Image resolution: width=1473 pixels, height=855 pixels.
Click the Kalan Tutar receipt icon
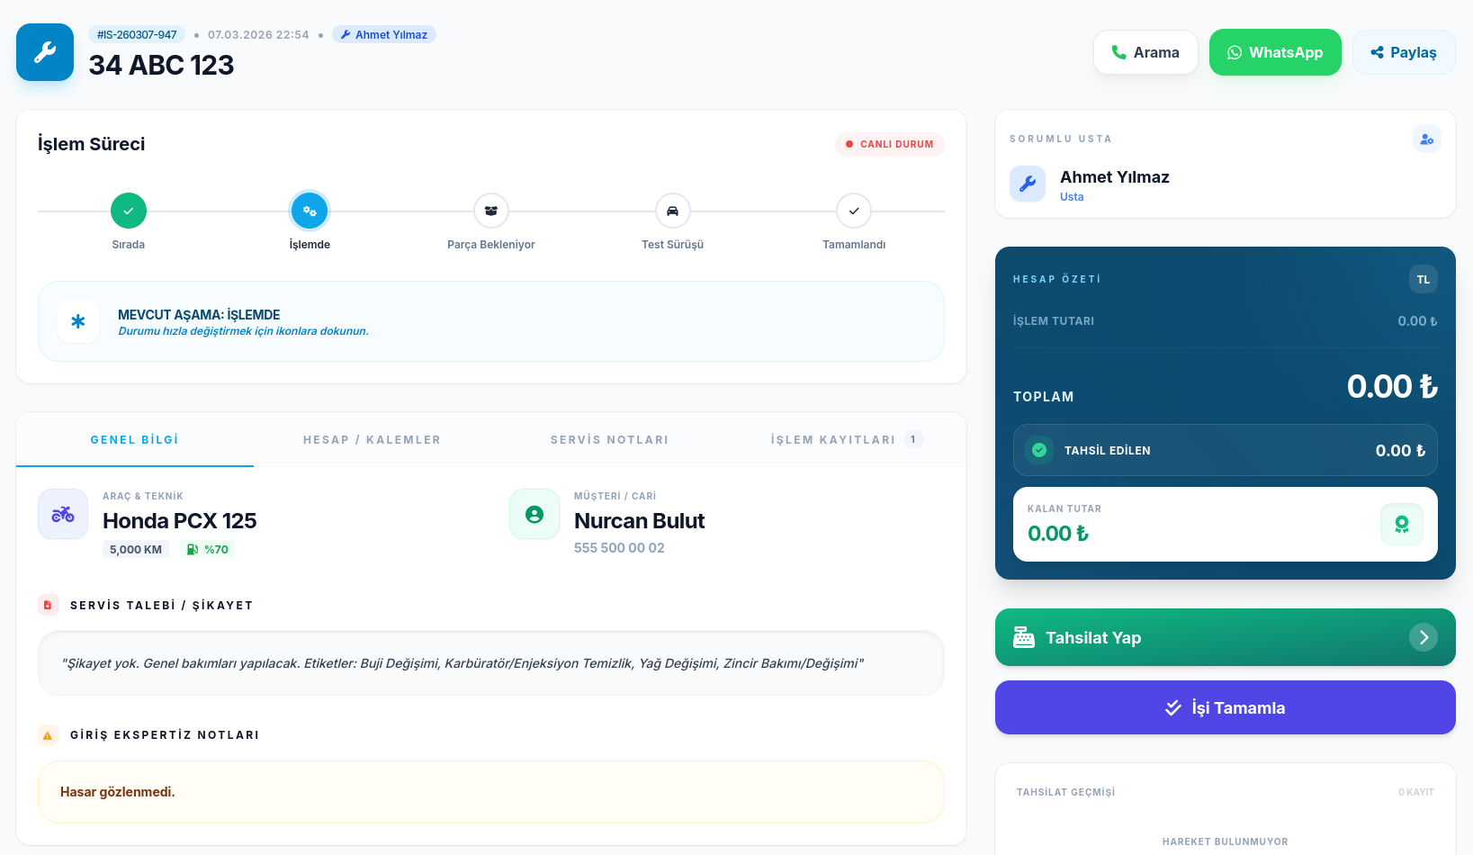(x=1401, y=525)
